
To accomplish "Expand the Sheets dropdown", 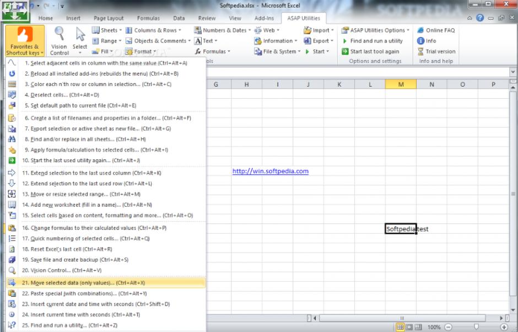I will (107, 30).
